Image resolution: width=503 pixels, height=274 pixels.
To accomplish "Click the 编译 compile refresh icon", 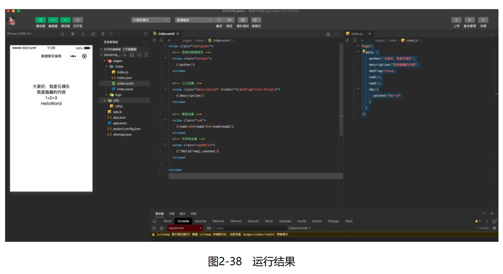I will [219, 20].
